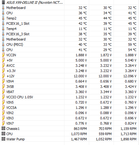Click the lightning icon next to VCCSA
The height and width of the screenshot is (145, 139).
pyautogui.click(x=3, y=108)
